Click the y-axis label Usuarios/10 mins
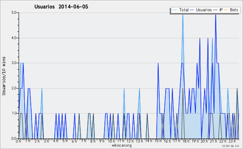Screen dimensions: 243x149 (x=4, y=76)
